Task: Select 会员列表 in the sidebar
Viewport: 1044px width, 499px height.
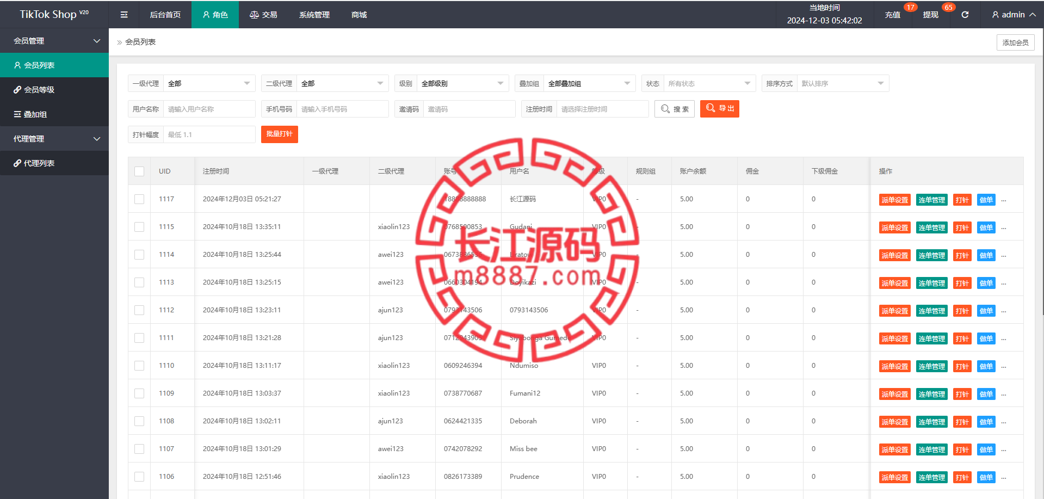Action: coord(54,65)
